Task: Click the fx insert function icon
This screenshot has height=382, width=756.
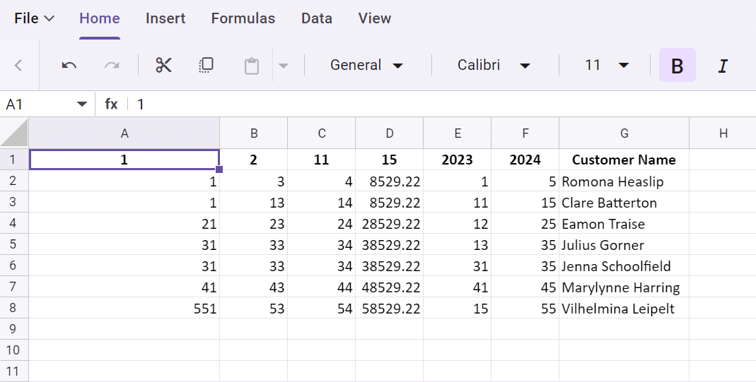Action: pyautogui.click(x=112, y=105)
